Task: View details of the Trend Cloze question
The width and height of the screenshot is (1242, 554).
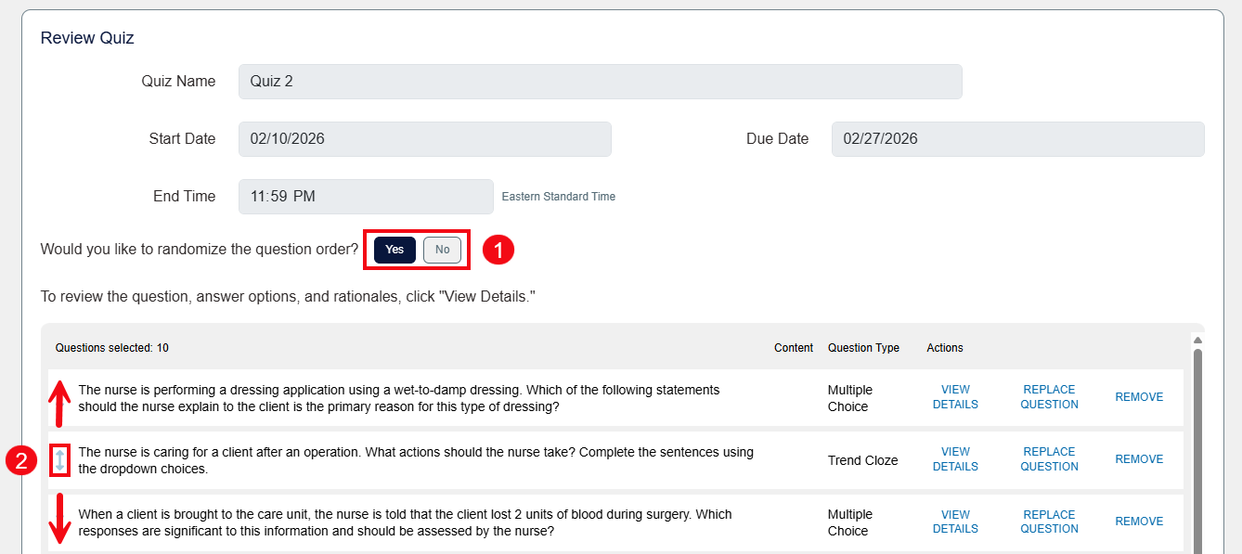Action: [955, 458]
